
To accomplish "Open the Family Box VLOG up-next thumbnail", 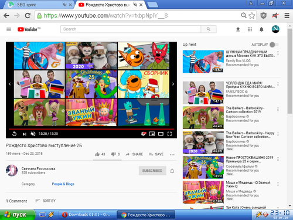I will click(x=203, y=62).
